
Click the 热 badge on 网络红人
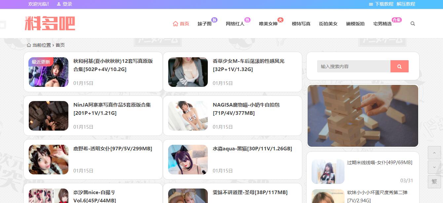(247, 20)
